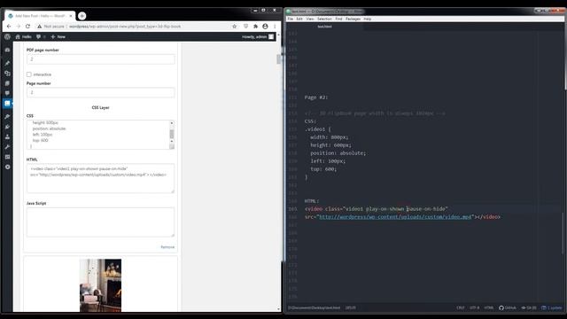Click the browser page vertical scrollbar thumb
The width and height of the screenshot is (567, 319).
click(x=278, y=59)
